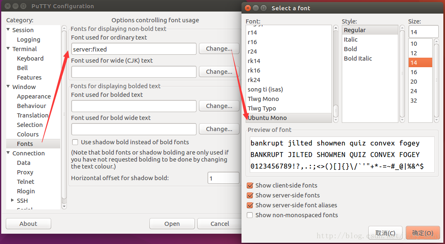The height and width of the screenshot is (244, 445).
Task: Click the 确定(O) confirm button
Action: (423, 233)
